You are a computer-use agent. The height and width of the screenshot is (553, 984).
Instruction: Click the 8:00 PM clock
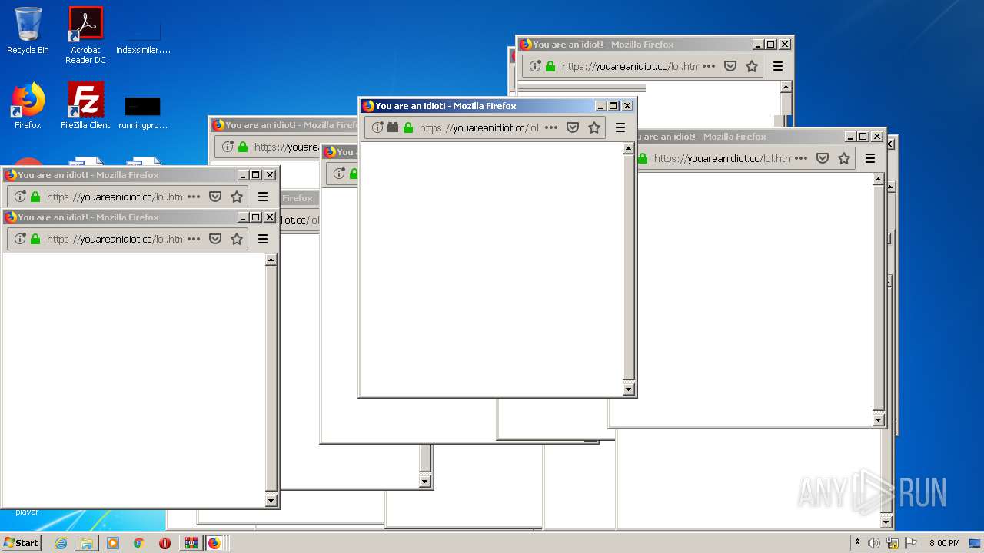(x=944, y=543)
